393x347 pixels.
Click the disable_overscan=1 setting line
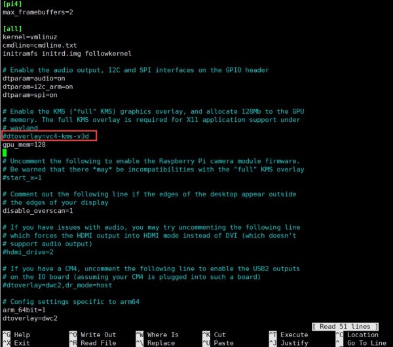(x=38, y=211)
